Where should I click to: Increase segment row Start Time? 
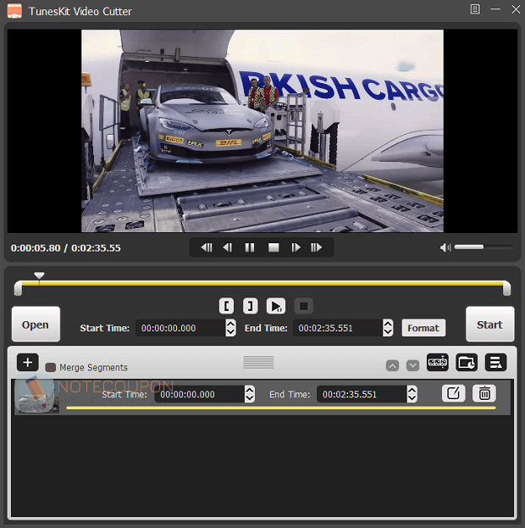[249, 390]
